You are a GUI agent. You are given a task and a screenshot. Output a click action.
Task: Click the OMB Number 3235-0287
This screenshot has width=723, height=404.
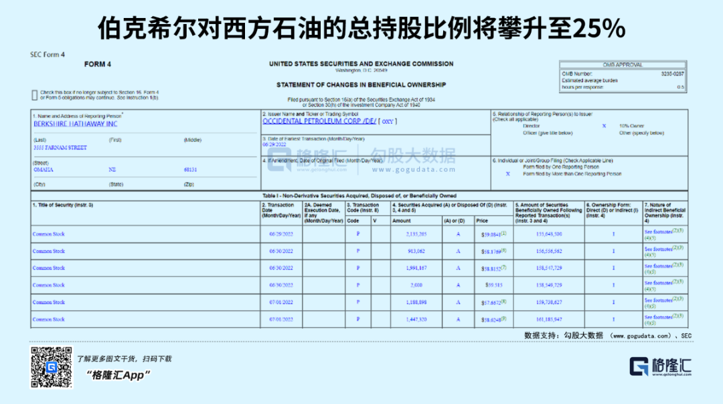[x=672, y=74]
